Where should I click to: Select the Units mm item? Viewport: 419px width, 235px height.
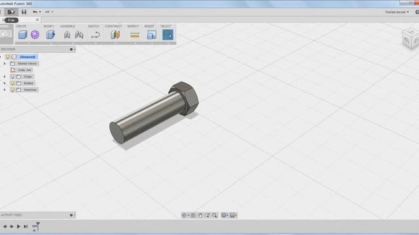click(x=25, y=70)
